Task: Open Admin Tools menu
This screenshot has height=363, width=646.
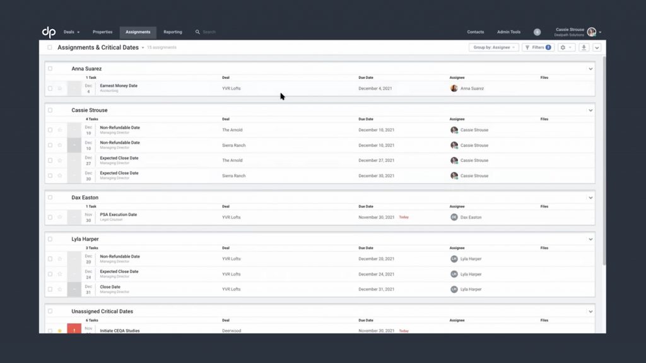Action: pyautogui.click(x=508, y=32)
